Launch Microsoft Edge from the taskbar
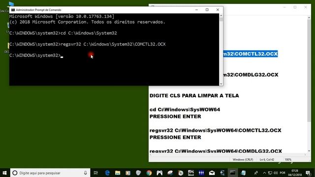Screen dimensions: 315x177 107,173
